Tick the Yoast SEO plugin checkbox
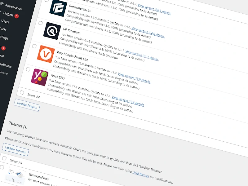This screenshot has width=248, height=186. tap(28, 69)
